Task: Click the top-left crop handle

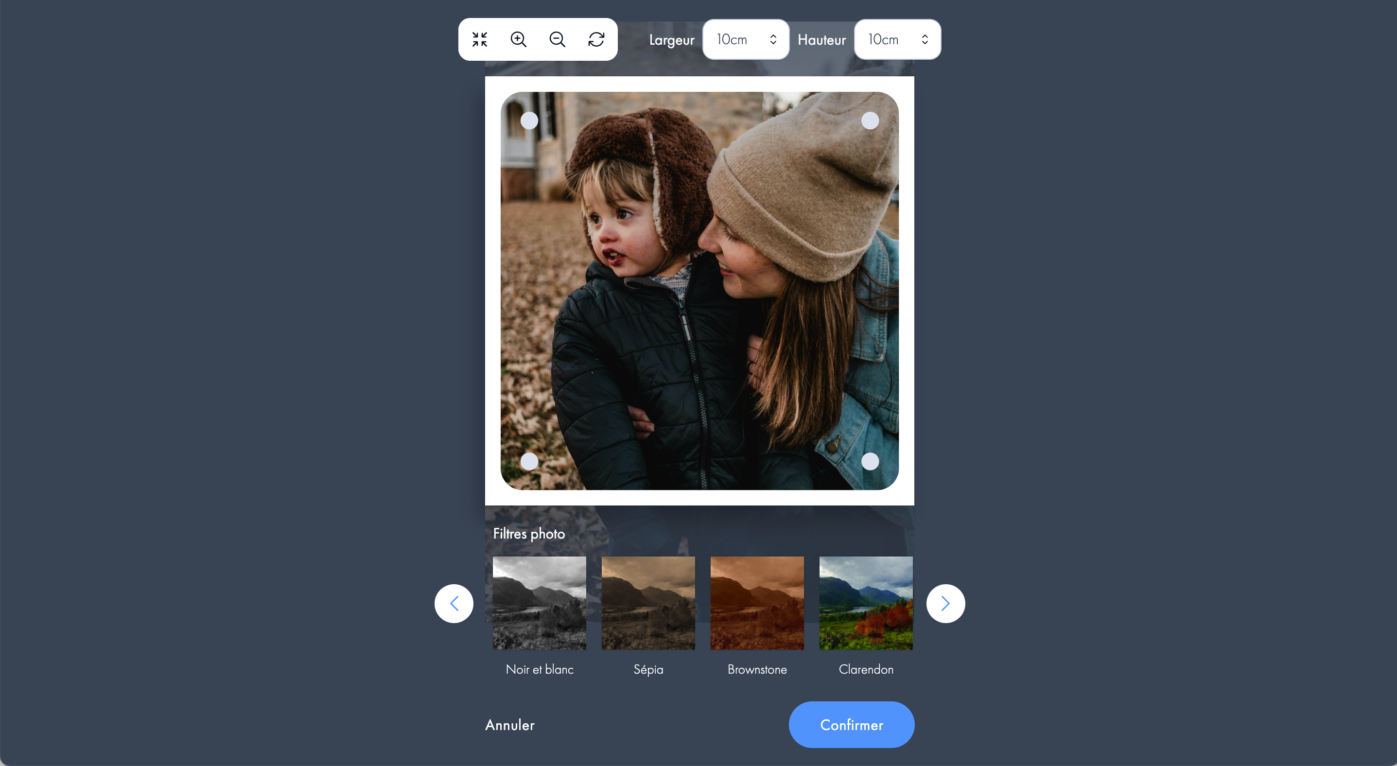Action: point(529,121)
